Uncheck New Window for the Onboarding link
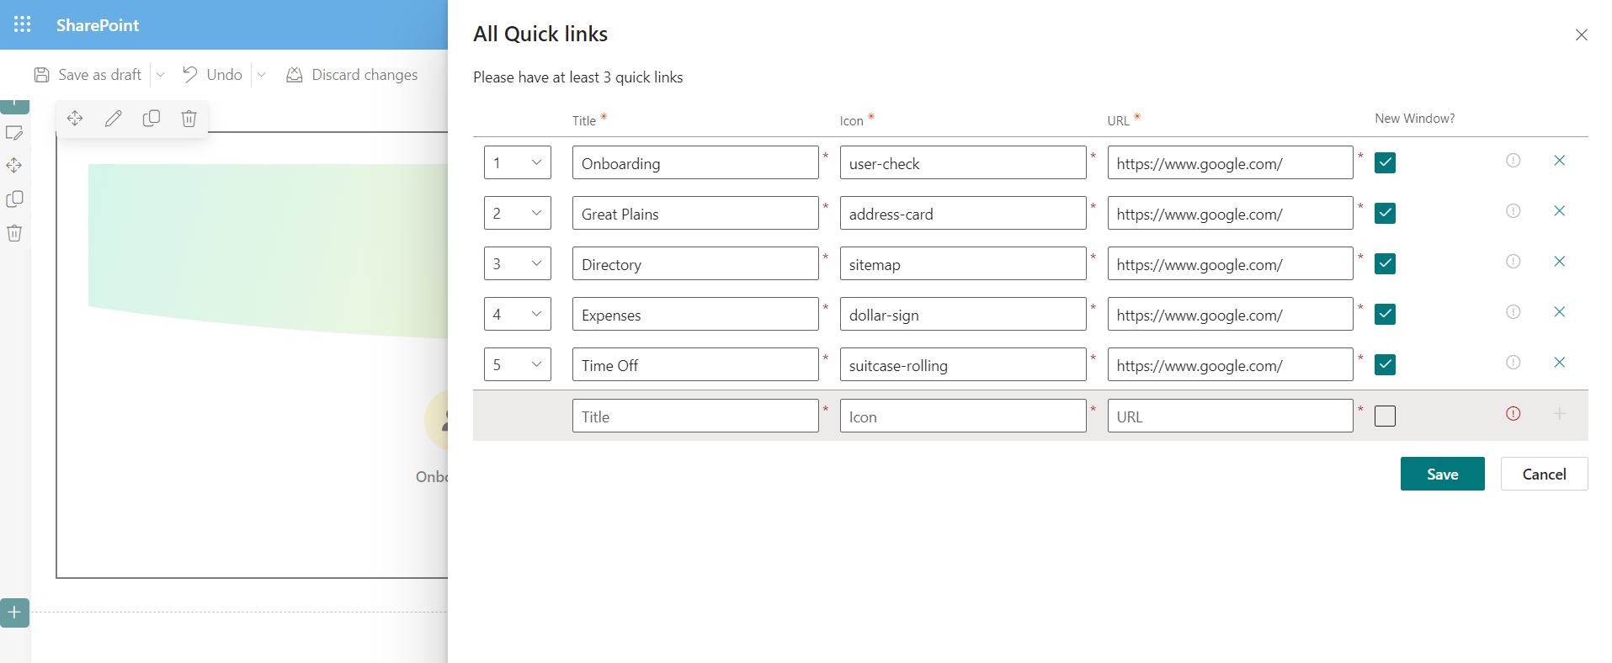The image size is (1612, 663). 1384,162
